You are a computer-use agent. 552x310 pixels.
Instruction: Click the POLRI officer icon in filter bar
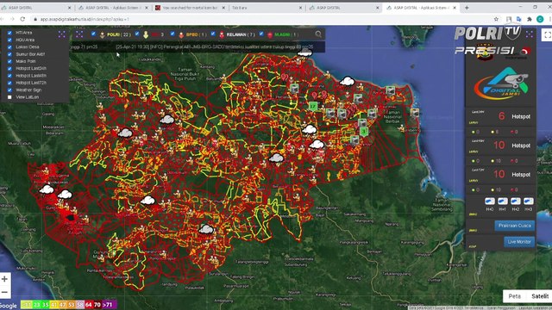click(103, 34)
